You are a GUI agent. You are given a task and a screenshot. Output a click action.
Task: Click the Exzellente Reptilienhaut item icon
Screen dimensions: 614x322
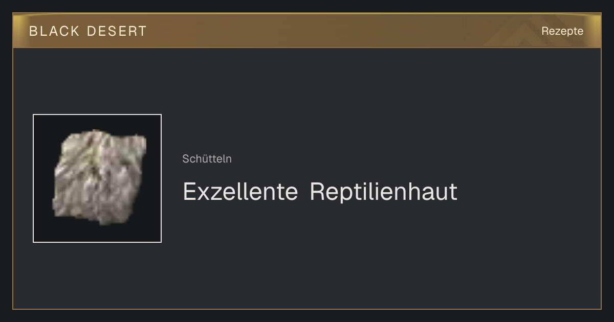[x=97, y=178]
